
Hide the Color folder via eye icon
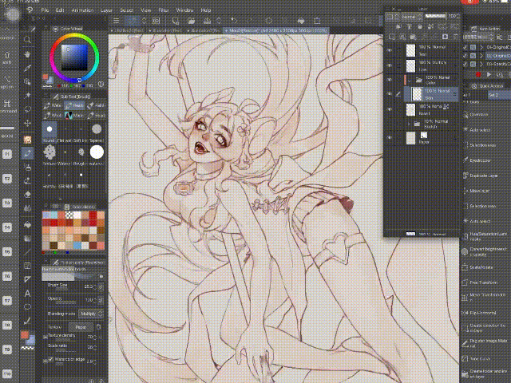tap(389, 80)
